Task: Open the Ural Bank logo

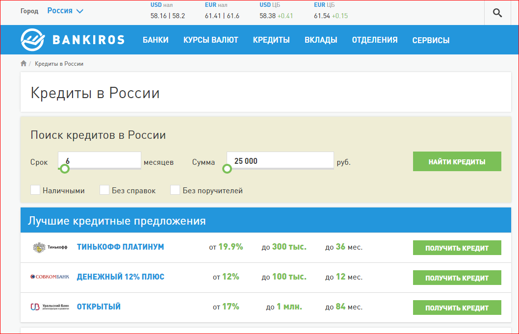Action: (50, 307)
